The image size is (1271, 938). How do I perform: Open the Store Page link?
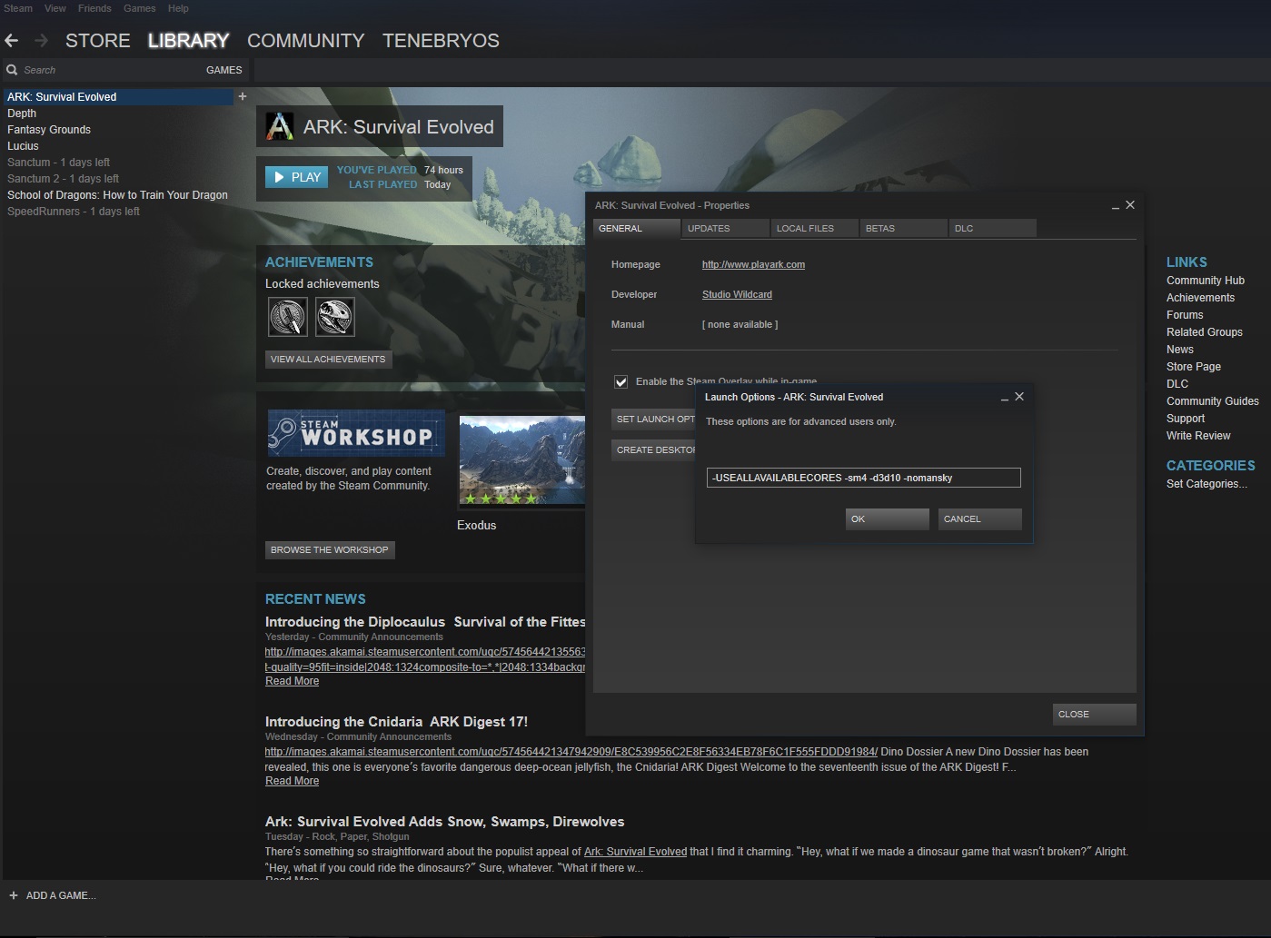point(1194,367)
